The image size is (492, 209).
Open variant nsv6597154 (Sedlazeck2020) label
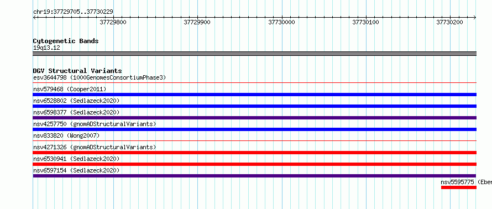[76, 170]
